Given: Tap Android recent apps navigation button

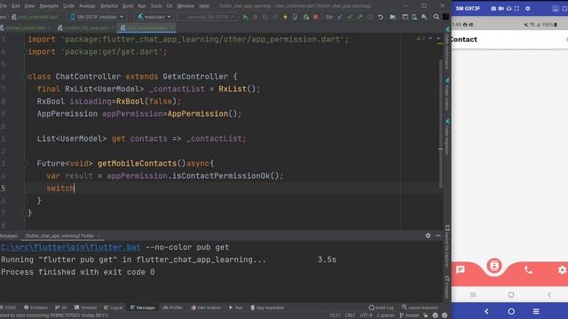Looking at the screenshot, I should click(473, 295).
